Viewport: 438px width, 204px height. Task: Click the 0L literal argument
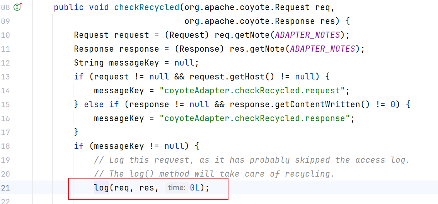click(194, 188)
